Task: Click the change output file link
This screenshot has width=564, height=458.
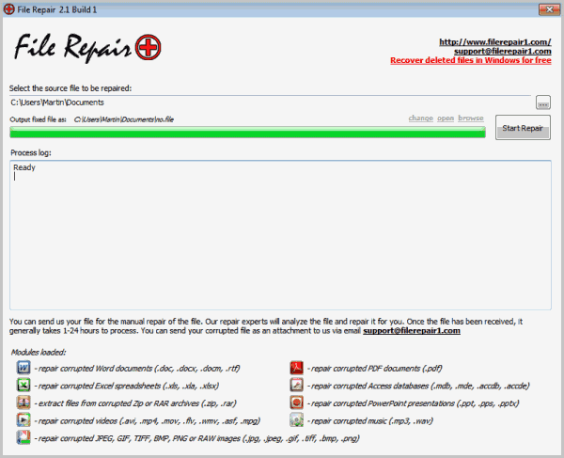Action: [x=420, y=118]
